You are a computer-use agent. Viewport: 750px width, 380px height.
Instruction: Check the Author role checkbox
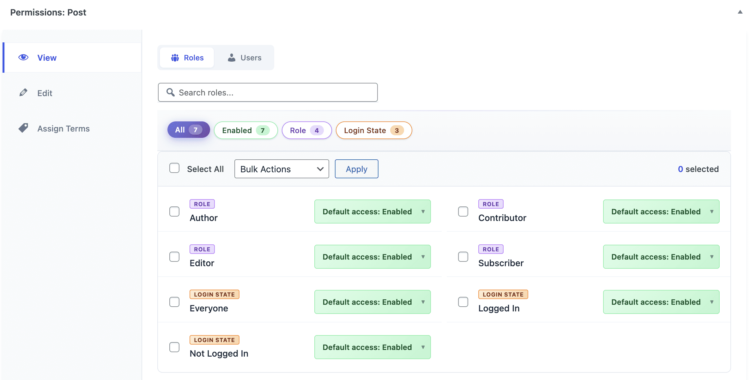[174, 211]
